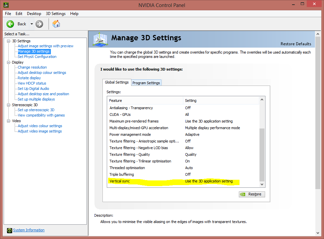Open the Edit menu
This screenshot has height=239, width=324.
pos(19,14)
